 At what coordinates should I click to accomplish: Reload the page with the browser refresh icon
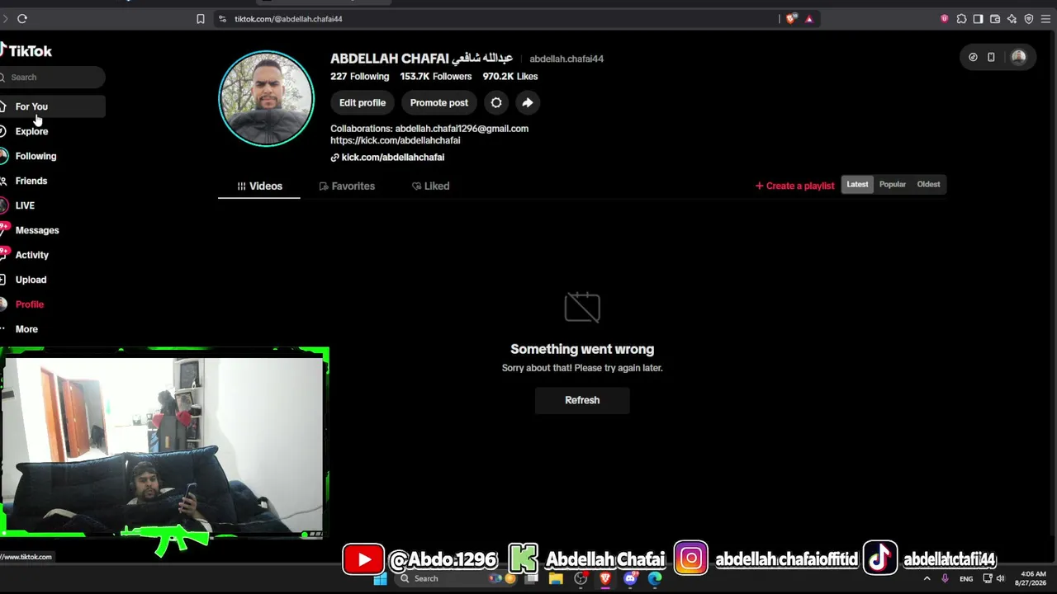22,18
